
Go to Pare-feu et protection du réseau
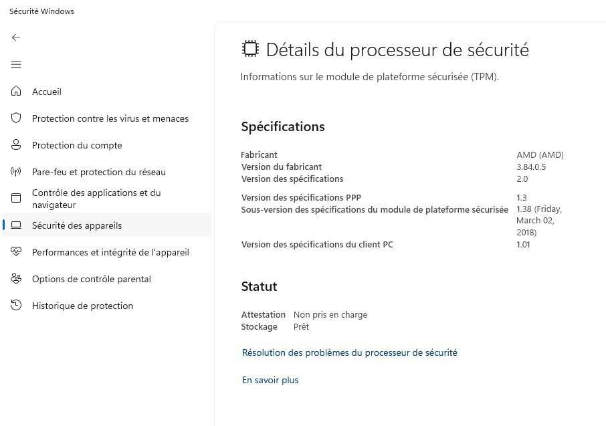pos(99,172)
